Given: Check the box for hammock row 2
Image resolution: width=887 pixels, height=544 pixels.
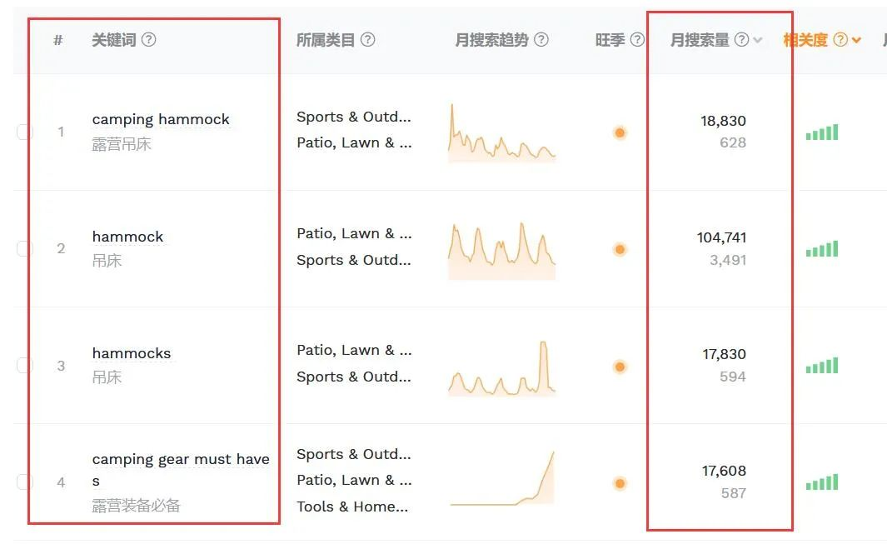Looking at the screenshot, I should click(x=24, y=248).
